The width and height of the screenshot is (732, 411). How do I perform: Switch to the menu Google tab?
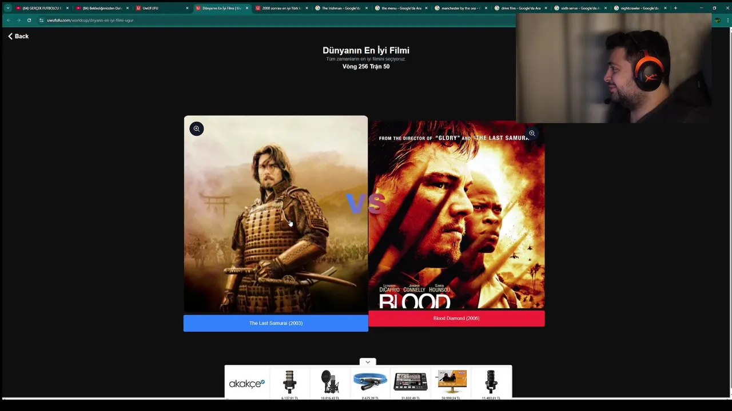400,8
